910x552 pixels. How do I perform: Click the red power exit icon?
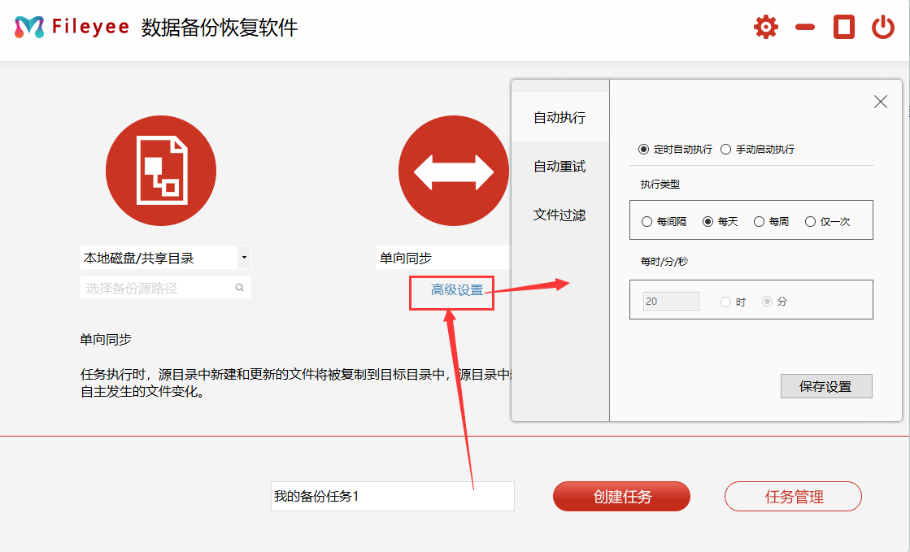pyautogui.click(x=882, y=28)
